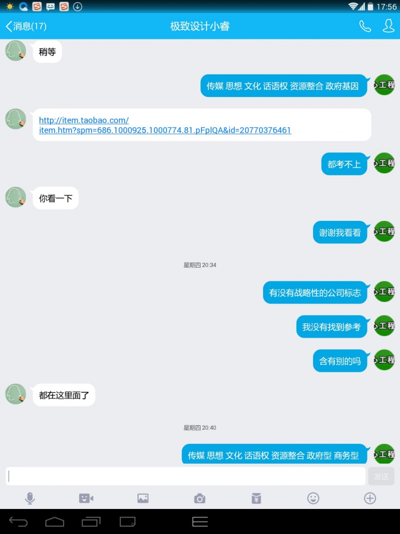The width and height of the screenshot is (400, 534).
Task: Open the picture gallery icon
Action: click(143, 498)
